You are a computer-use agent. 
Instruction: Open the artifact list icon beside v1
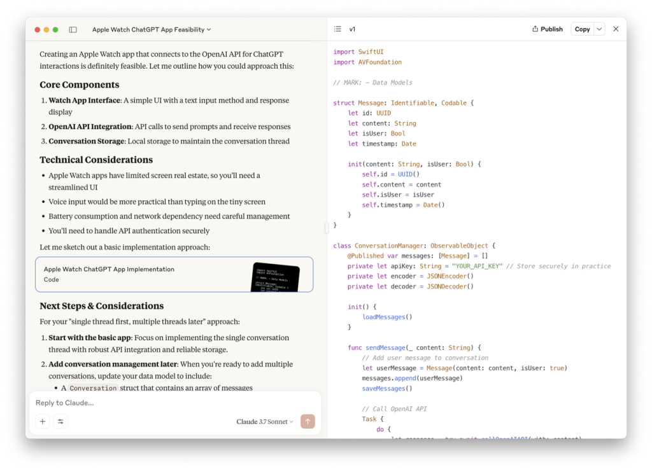coord(337,29)
